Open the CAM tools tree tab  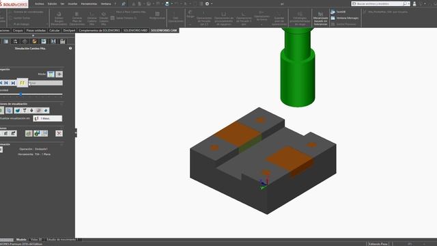(x=63, y=42)
